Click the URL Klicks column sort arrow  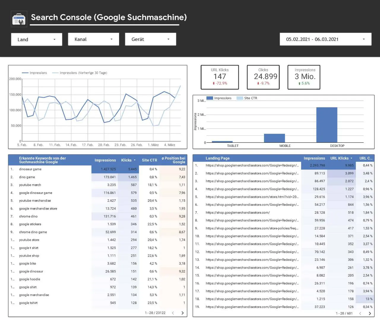tap(351, 159)
